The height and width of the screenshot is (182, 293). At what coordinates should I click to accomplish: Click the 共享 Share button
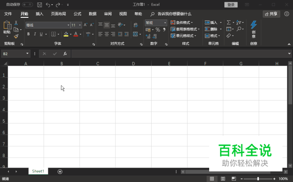pos(271,14)
